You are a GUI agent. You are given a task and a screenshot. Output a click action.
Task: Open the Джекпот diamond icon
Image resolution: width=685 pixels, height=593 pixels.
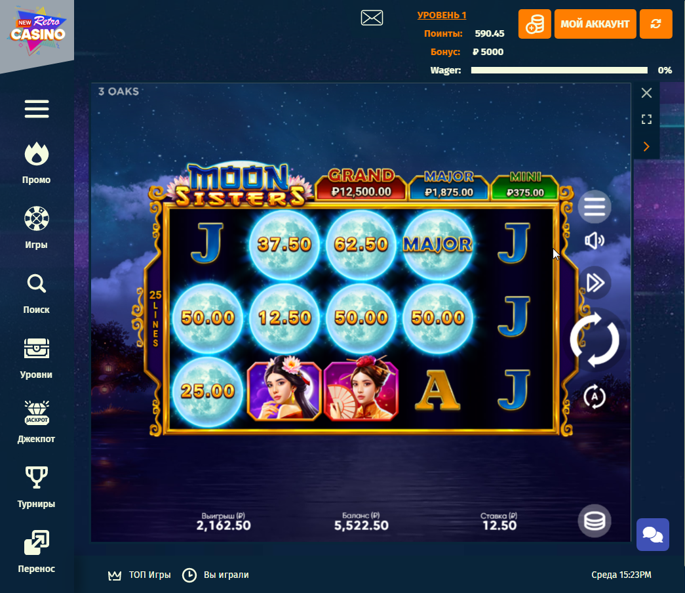click(37, 413)
